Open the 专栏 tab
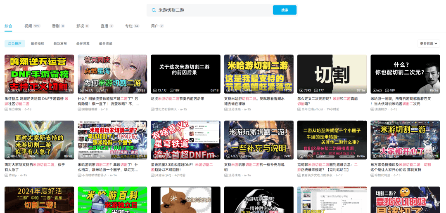The width and height of the screenshot is (446, 213). tap(132, 26)
